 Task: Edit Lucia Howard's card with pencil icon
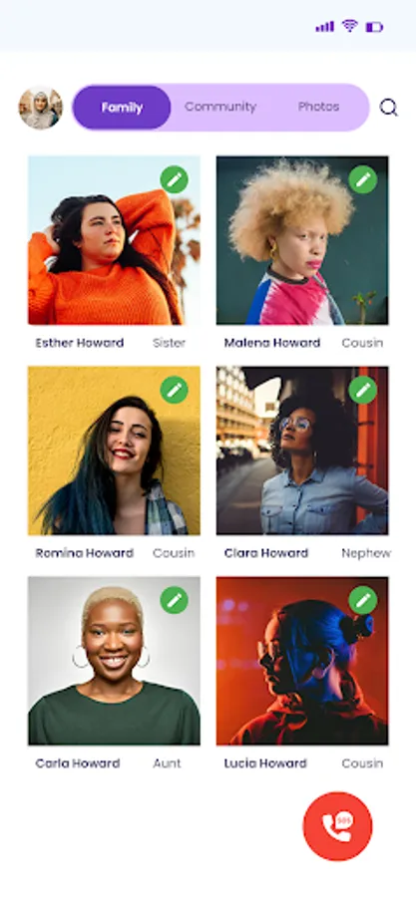pyautogui.click(x=363, y=600)
